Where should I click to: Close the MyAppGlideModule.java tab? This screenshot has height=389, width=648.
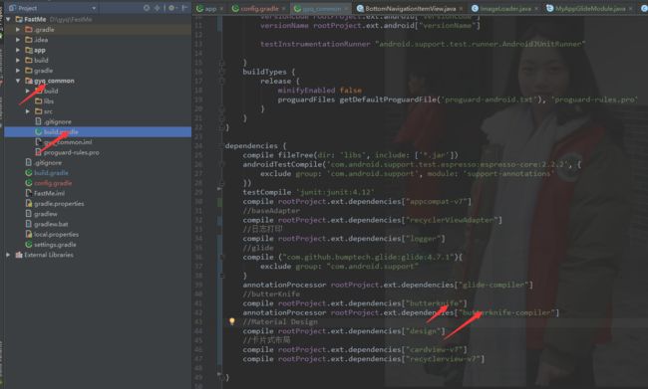[x=630, y=9]
